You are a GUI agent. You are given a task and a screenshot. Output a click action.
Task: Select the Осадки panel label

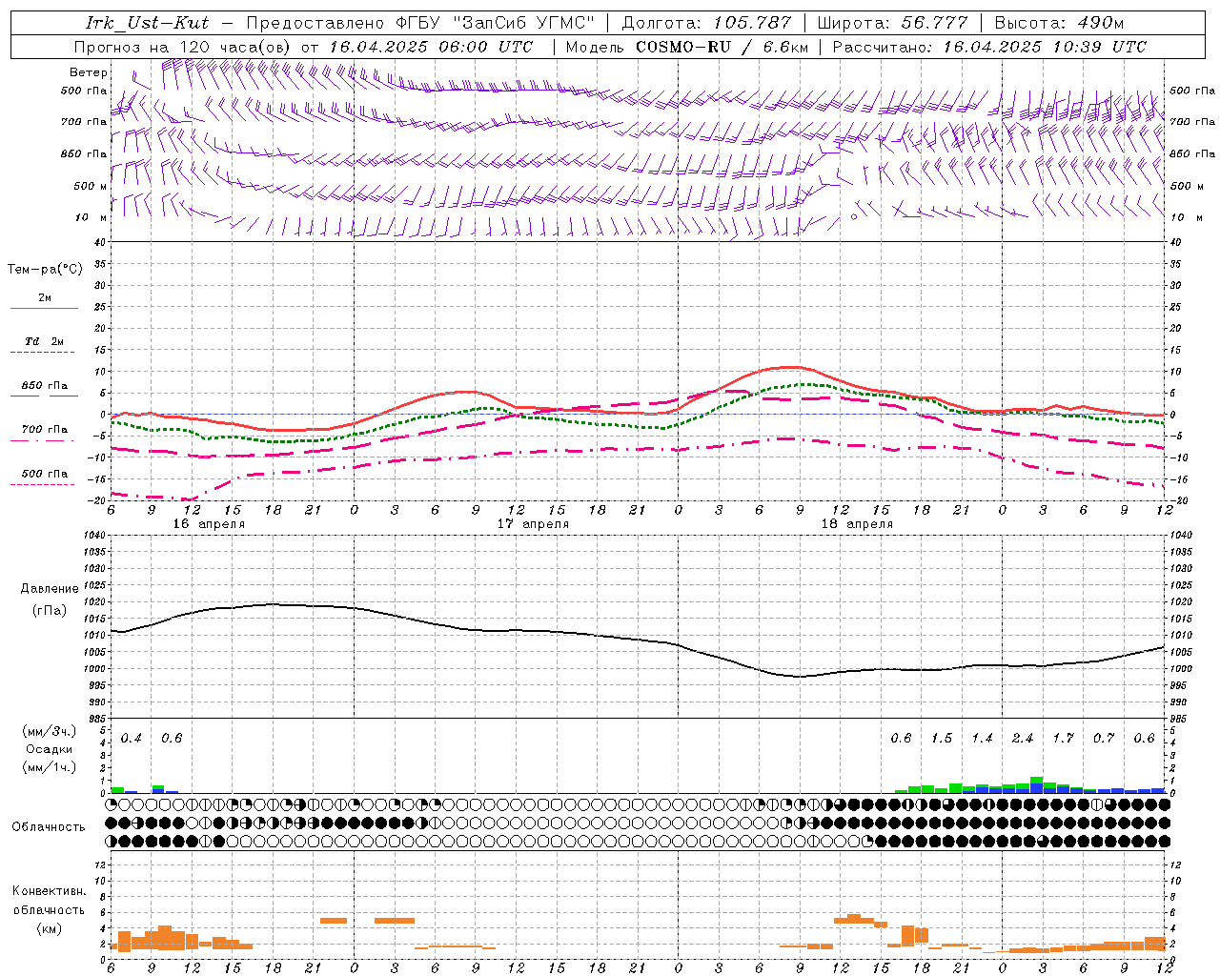(49, 749)
